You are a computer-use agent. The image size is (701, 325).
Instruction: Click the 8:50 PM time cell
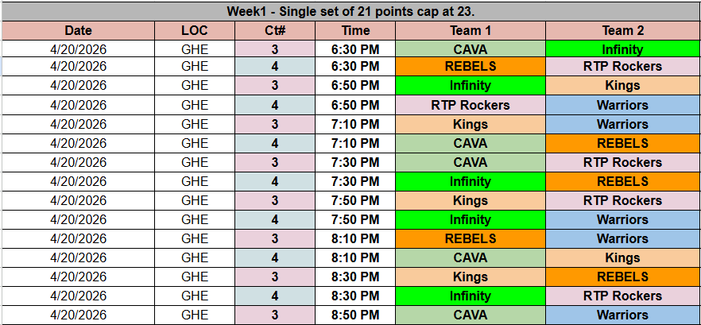pyautogui.click(x=355, y=315)
